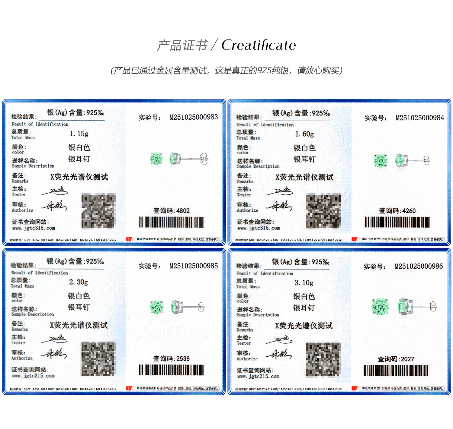
Task: Open www.jgtc315.com link on 3.10g certificate
Action: pyautogui.click(x=258, y=377)
